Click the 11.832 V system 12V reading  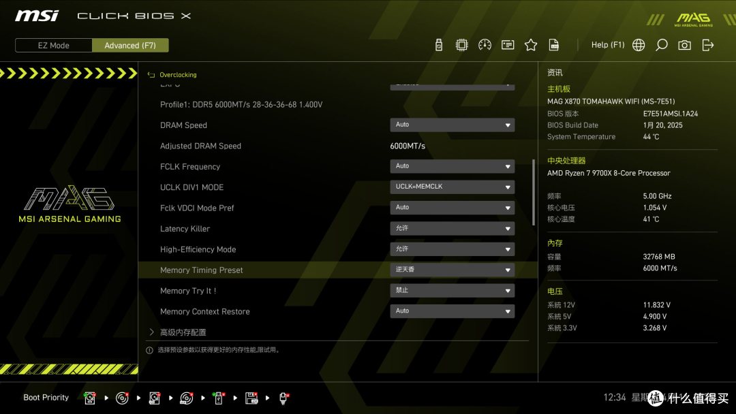pos(656,305)
